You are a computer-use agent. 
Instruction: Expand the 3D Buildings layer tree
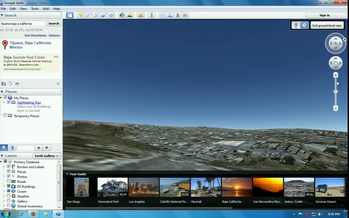coord(4,186)
